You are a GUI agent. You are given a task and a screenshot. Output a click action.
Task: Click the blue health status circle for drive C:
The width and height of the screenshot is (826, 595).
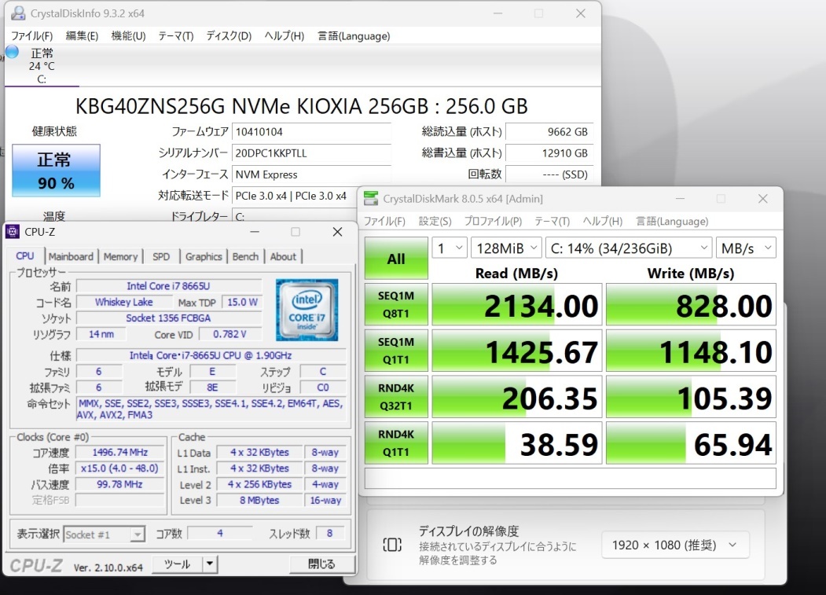12,52
